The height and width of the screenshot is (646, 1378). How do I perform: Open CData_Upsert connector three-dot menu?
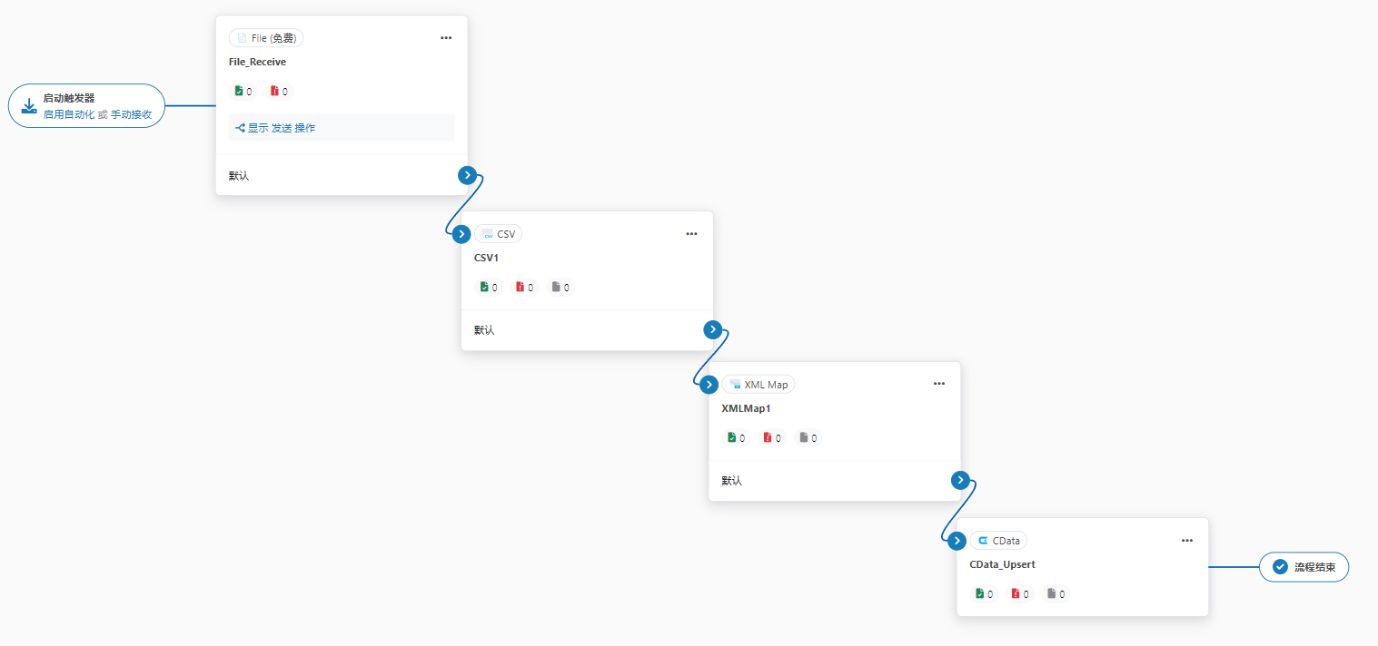click(x=1187, y=541)
